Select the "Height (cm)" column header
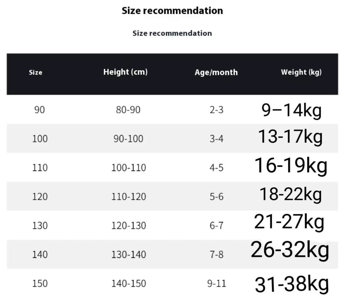The image size is (347, 303). pos(125,72)
